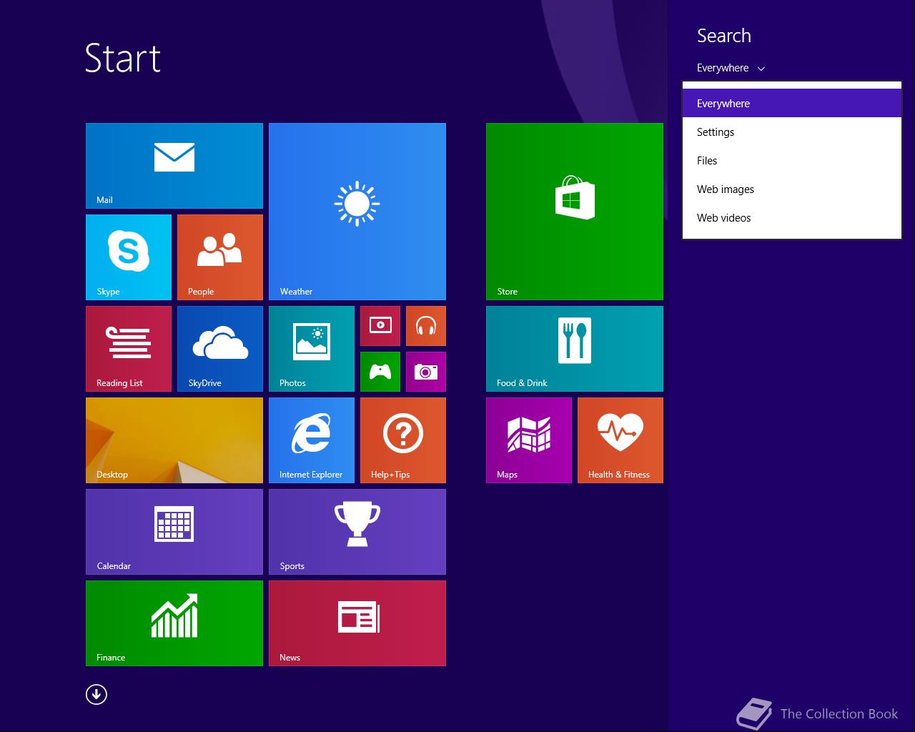Open the small Camera tile

[x=426, y=372]
